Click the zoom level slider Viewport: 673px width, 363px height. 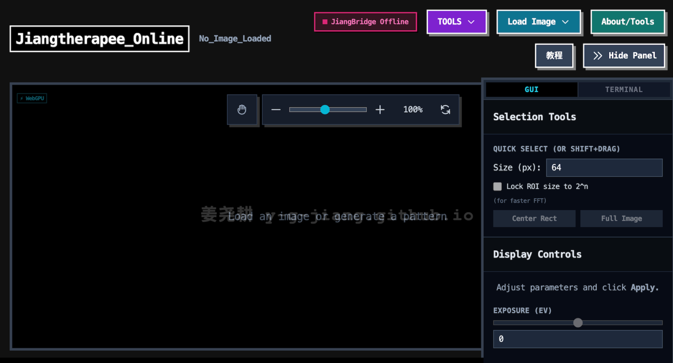pos(328,110)
